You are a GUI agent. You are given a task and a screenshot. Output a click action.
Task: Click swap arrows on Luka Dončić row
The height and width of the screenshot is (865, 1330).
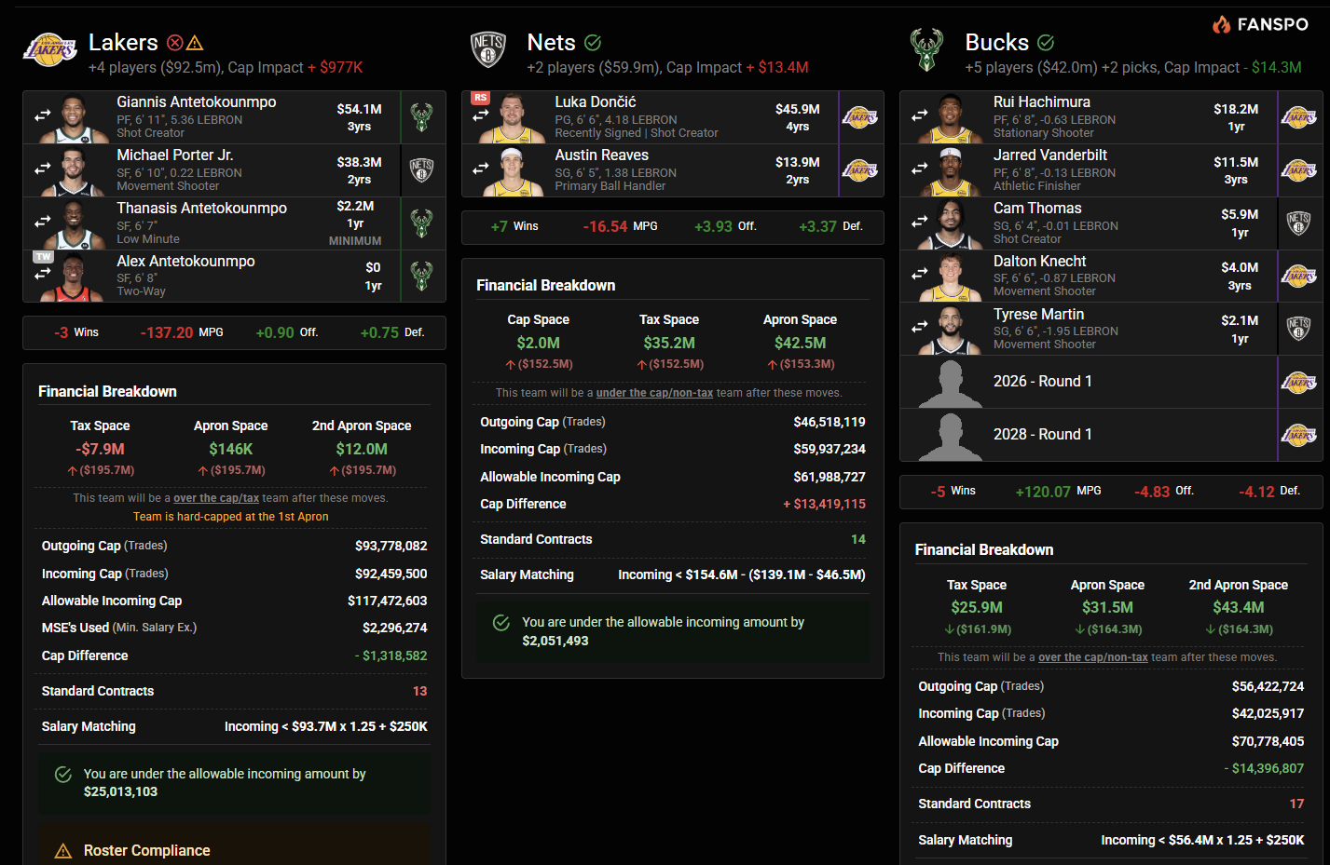[481, 115]
